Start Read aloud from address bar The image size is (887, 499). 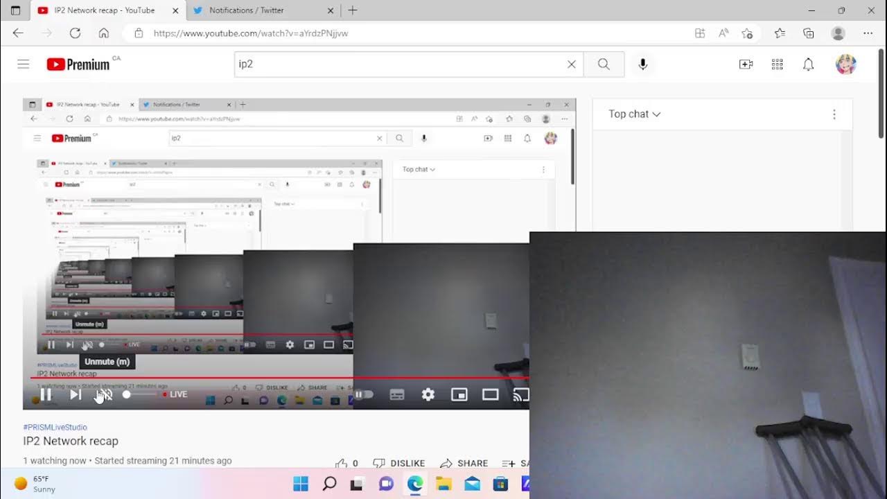coord(723,33)
